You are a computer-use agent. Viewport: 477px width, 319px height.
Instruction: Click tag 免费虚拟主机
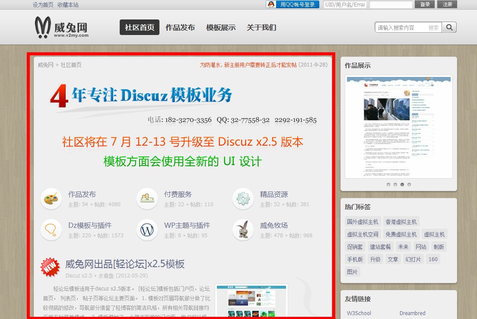coord(401,234)
